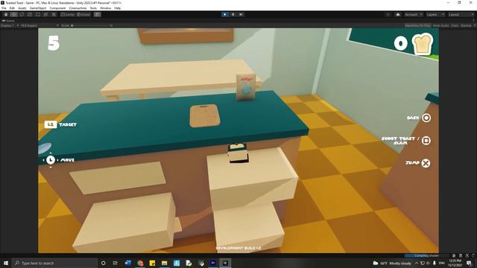Click the ENG language indicator
The width and height of the screenshot is (477, 268).
tap(442, 263)
